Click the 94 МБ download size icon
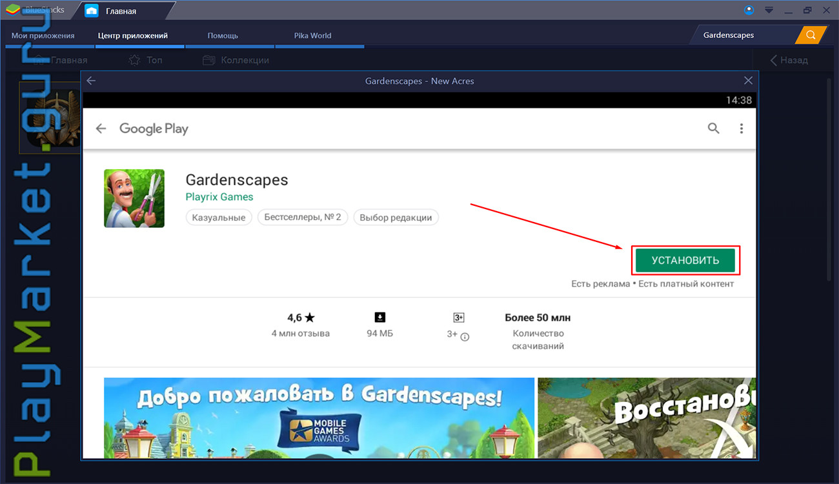Viewport: 839px width, 484px height. pyautogui.click(x=379, y=318)
